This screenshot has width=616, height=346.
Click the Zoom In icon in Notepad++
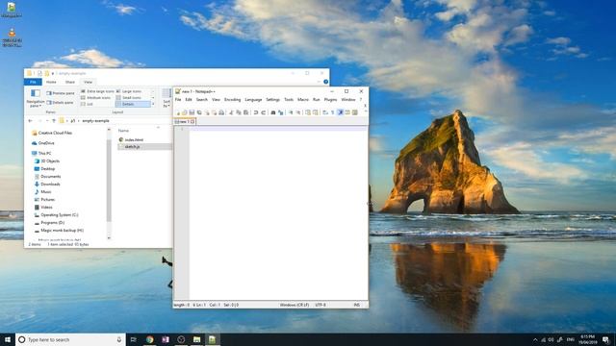point(291,112)
